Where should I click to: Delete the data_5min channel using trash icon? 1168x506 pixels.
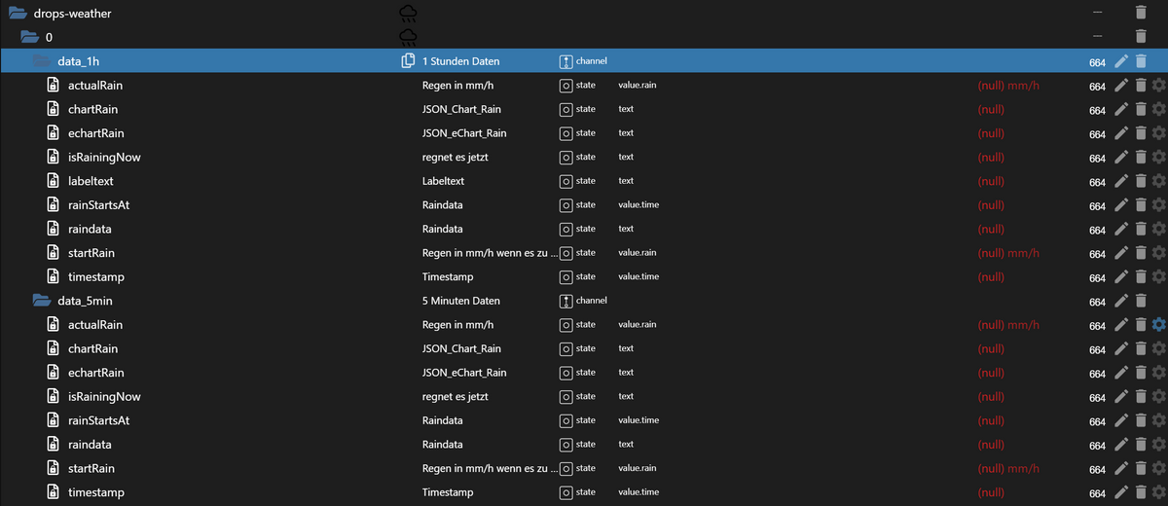[x=1141, y=301]
